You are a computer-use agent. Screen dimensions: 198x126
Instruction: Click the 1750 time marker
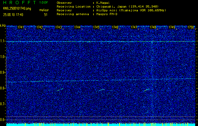191,27
